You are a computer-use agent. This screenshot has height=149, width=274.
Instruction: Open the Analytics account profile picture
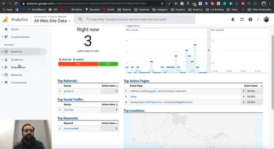point(266,19)
